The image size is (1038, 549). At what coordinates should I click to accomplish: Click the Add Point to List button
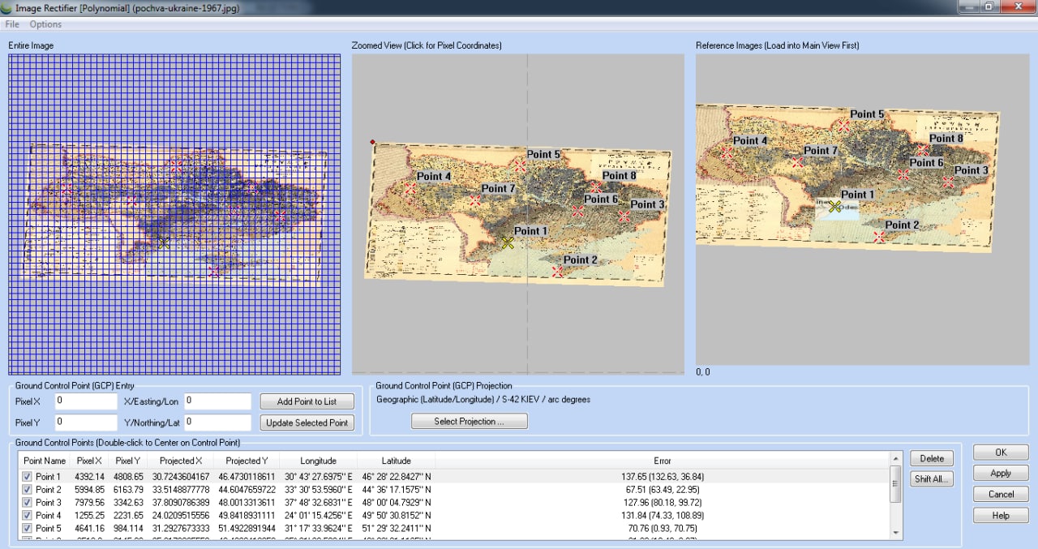coord(307,401)
